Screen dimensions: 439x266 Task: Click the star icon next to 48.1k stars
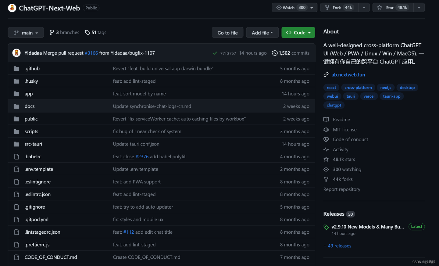click(x=326, y=159)
